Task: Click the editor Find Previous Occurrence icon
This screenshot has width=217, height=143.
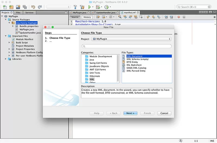Action: click(x=125, y=17)
